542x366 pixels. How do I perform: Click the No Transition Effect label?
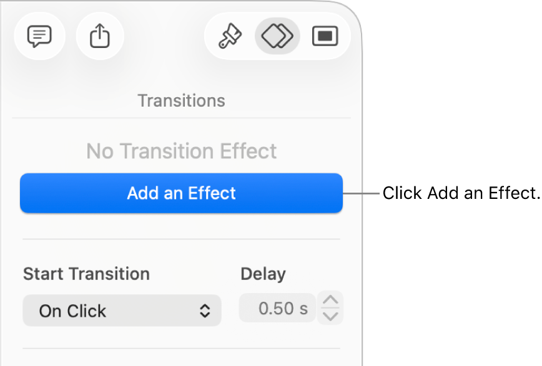(x=180, y=151)
